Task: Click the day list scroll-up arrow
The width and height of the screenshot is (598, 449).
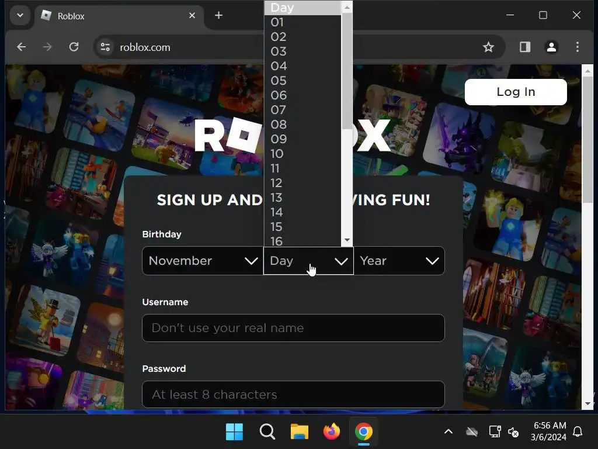Action: tap(347, 7)
